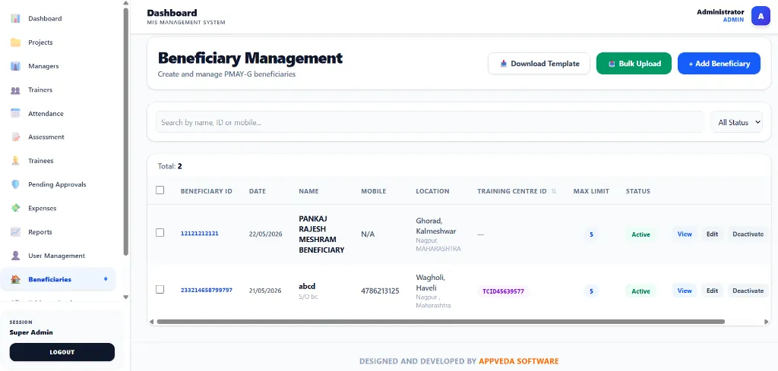Toggle the select-all checkbox in table header

click(160, 190)
